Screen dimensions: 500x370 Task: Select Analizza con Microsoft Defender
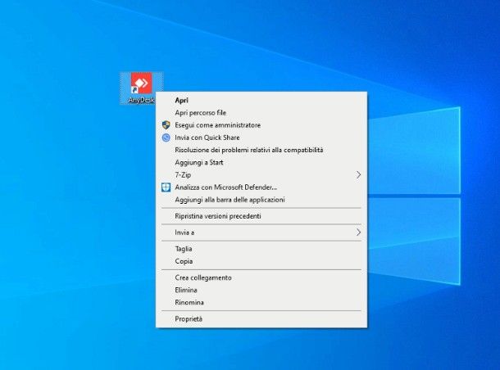261,187
